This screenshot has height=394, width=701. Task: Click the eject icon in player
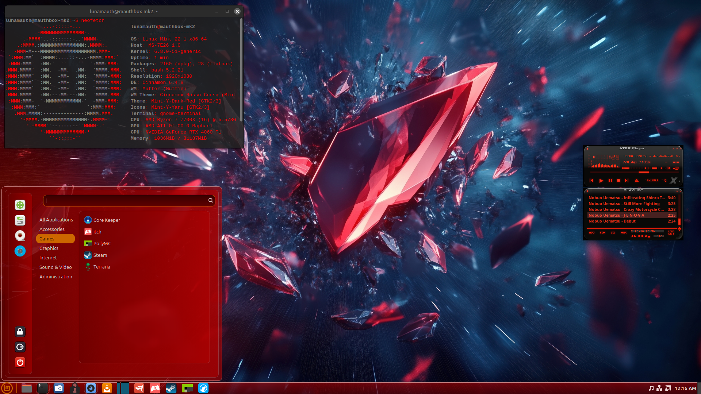[x=636, y=181]
